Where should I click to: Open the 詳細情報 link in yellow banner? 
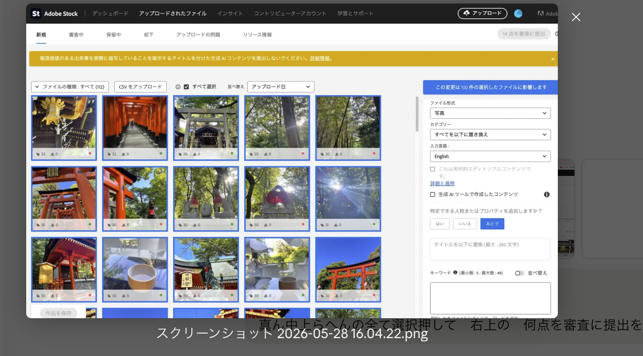(320, 59)
